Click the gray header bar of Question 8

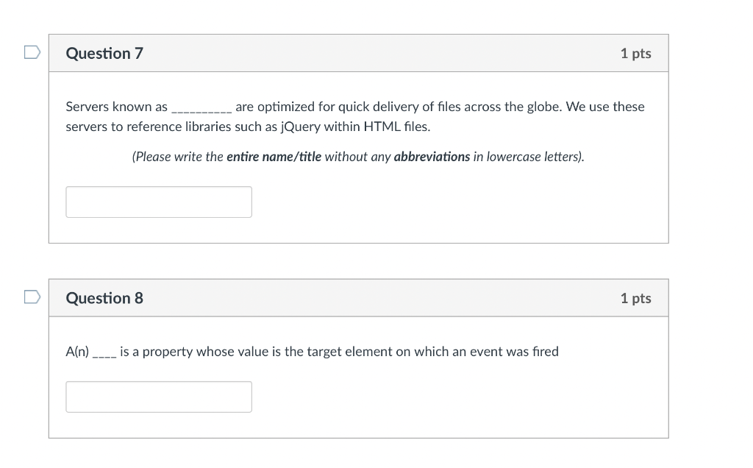coord(358,298)
